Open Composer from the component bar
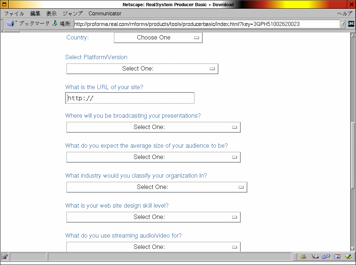This screenshot has width=356, height=265. pyautogui.click(x=348, y=257)
